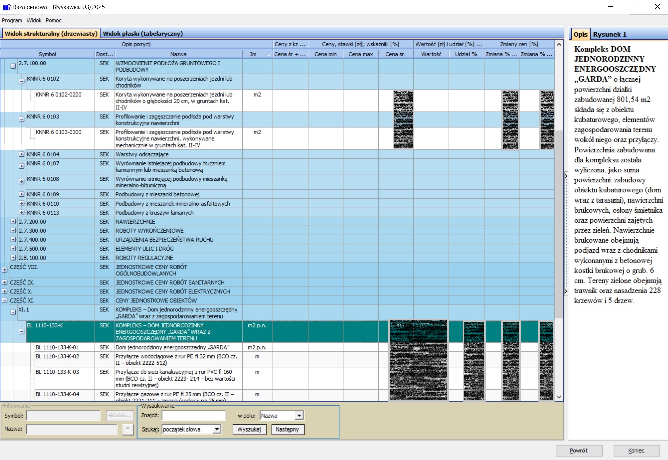This screenshot has width=668, height=460.
Task: Open the Rysunek 1 tab
Action: point(609,34)
